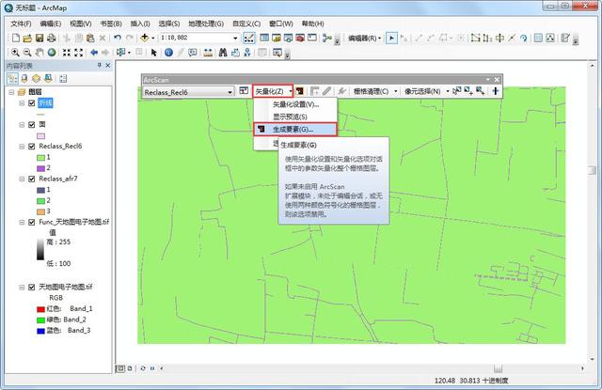Click the blue Band_3 color swatch
Screen dimensions: 602x390
click(40, 331)
